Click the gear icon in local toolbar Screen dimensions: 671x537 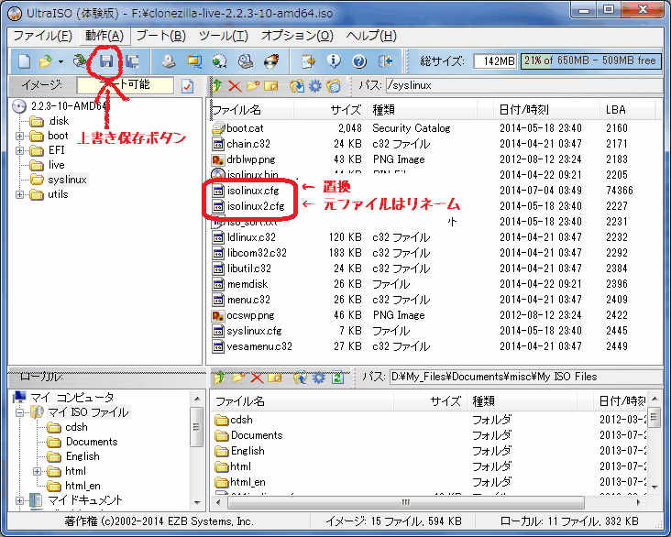tap(318, 378)
